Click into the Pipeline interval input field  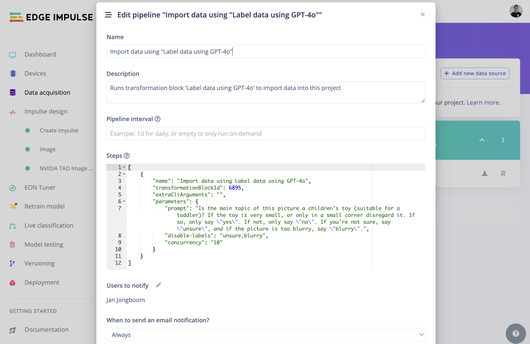266,133
